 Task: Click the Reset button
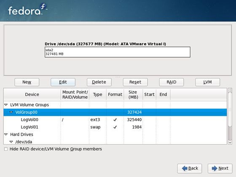pyautogui.click(x=135, y=82)
